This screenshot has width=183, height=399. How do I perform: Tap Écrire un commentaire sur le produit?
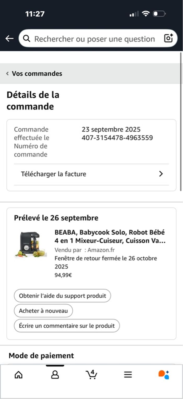(67, 326)
